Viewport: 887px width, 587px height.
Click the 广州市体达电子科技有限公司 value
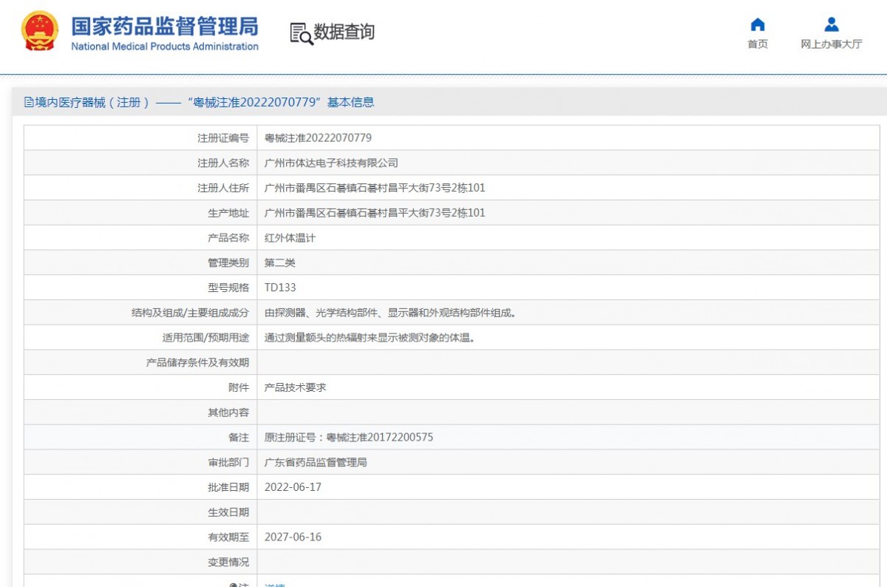[331, 163]
